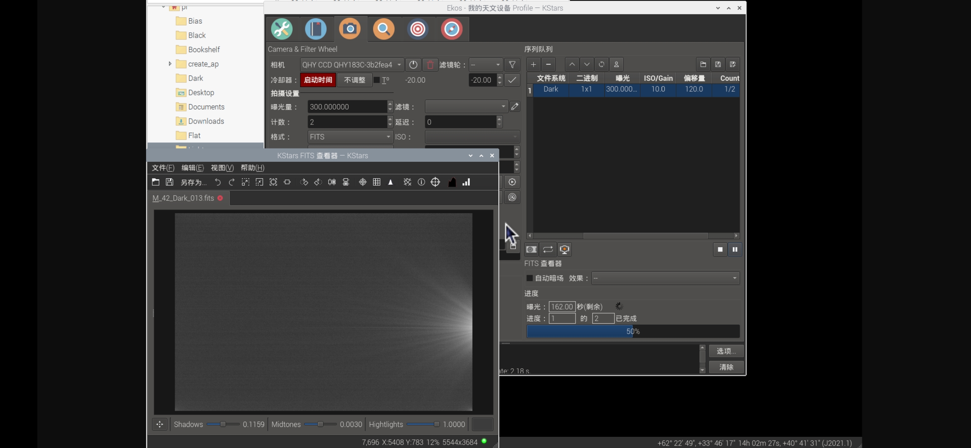Save sequence queue floppy icon
Image resolution: width=971 pixels, height=448 pixels.
718,64
